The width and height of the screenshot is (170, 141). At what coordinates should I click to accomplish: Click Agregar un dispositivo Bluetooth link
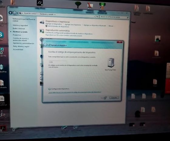click(x=95, y=26)
